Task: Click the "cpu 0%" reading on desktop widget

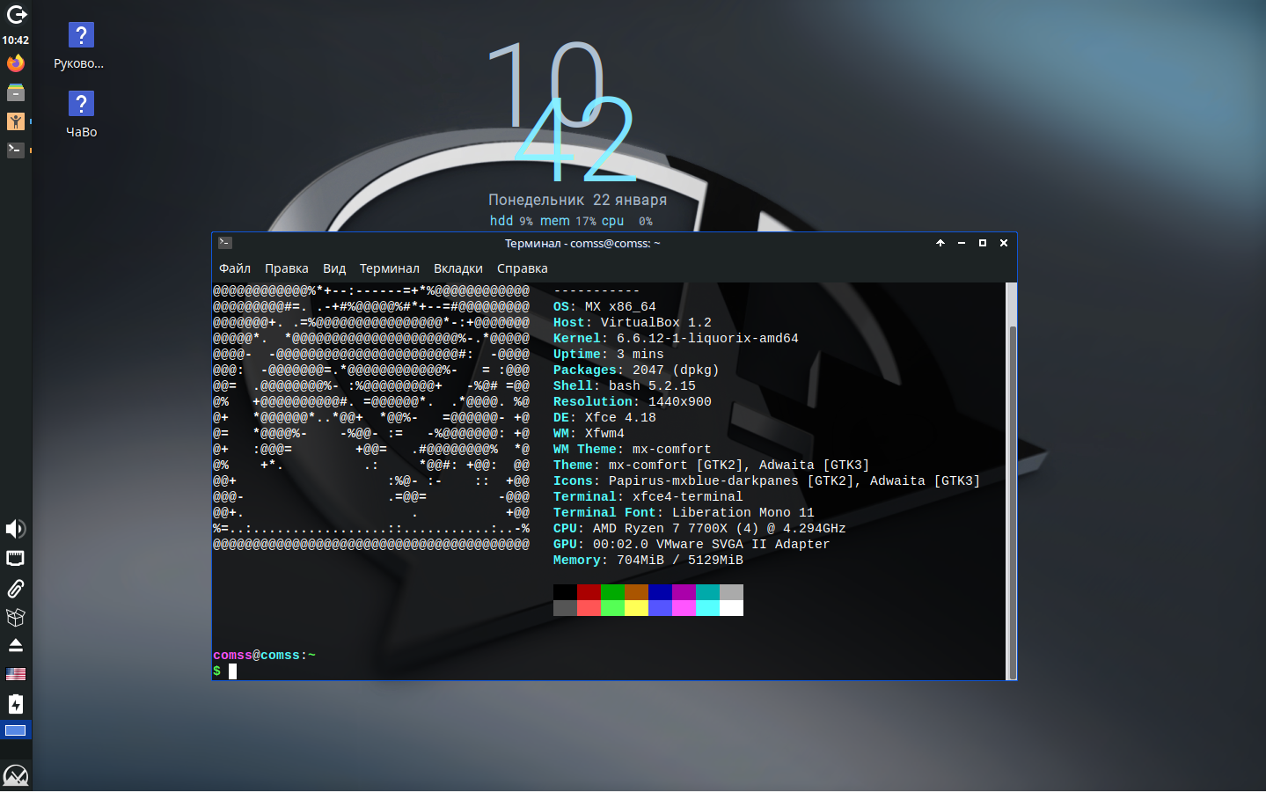Action: pos(627,221)
